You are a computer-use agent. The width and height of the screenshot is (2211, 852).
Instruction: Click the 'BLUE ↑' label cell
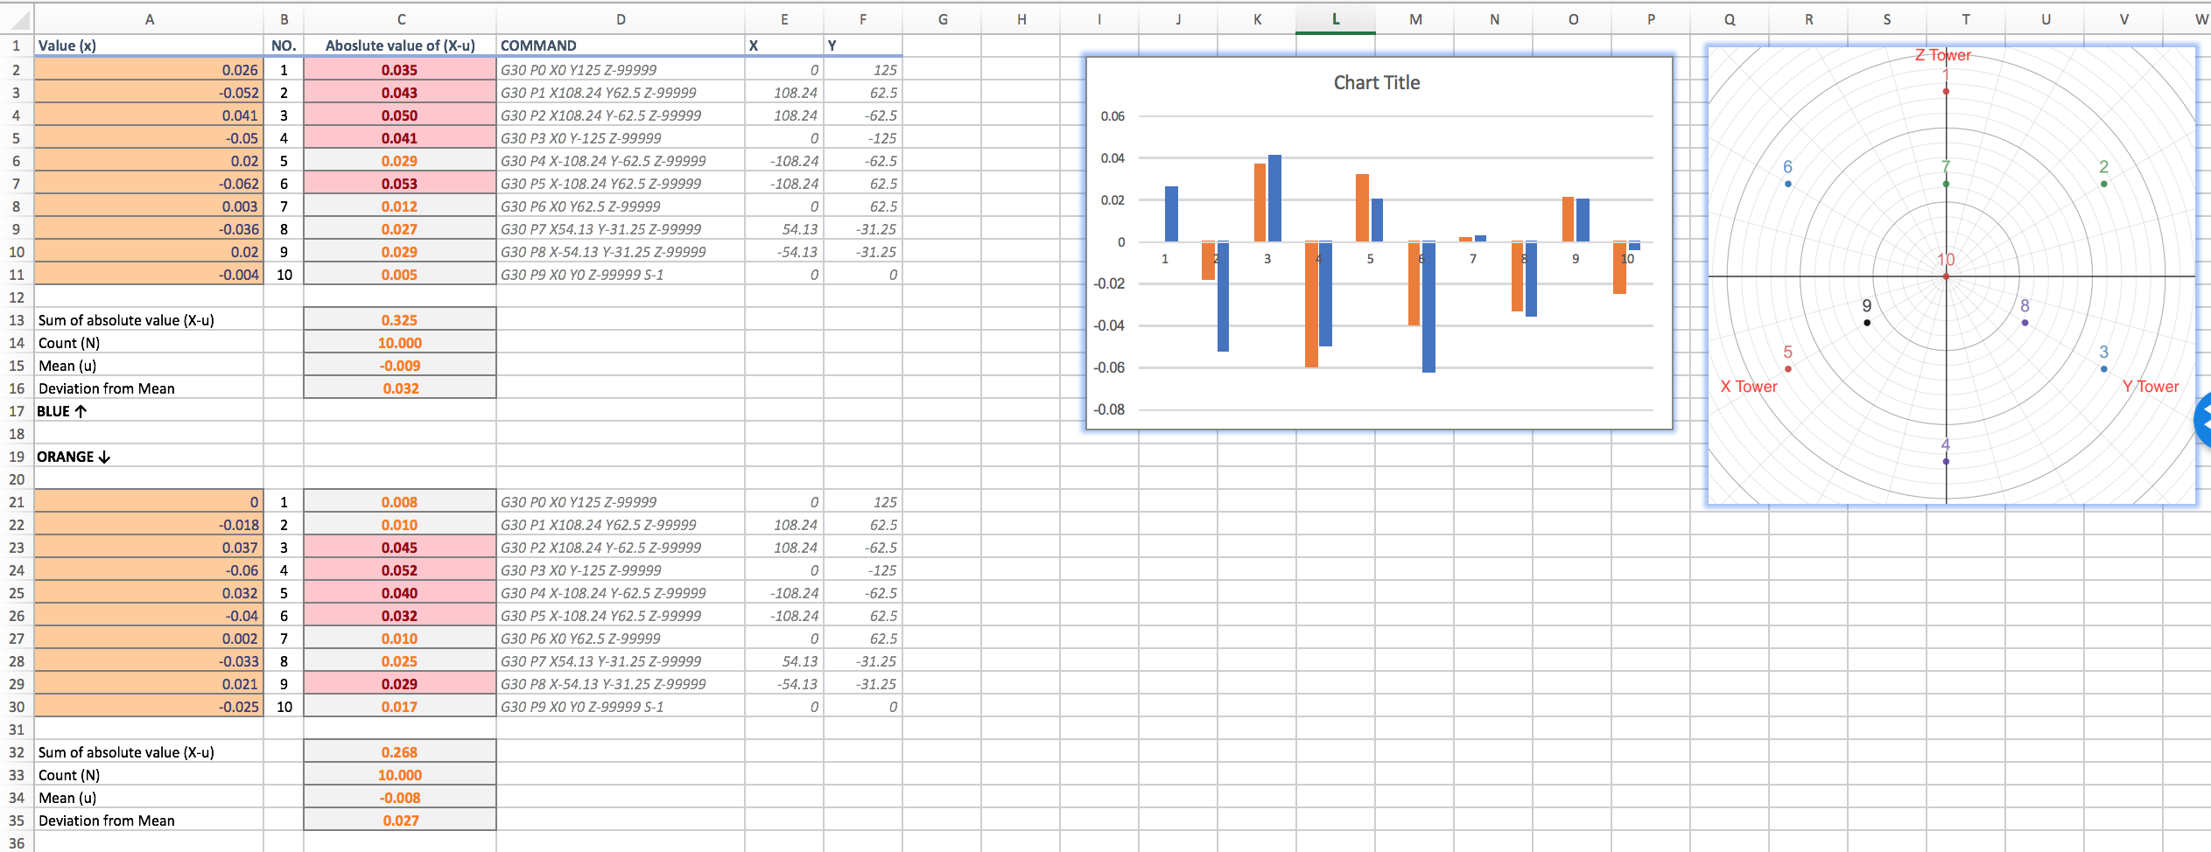point(149,411)
